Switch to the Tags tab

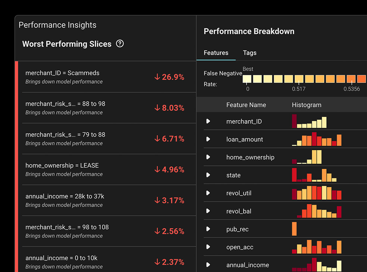coord(250,53)
